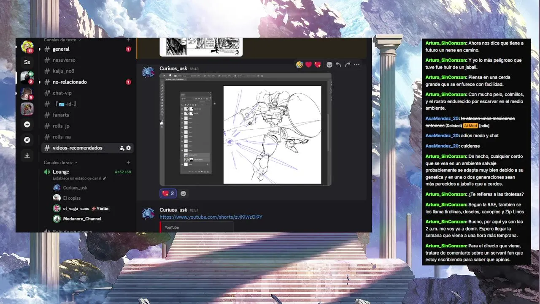Screen dimensions: 540x304
Task: Click the 'AI Mod' badge in stream chat
Action: pyautogui.click(x=470, y=126)
